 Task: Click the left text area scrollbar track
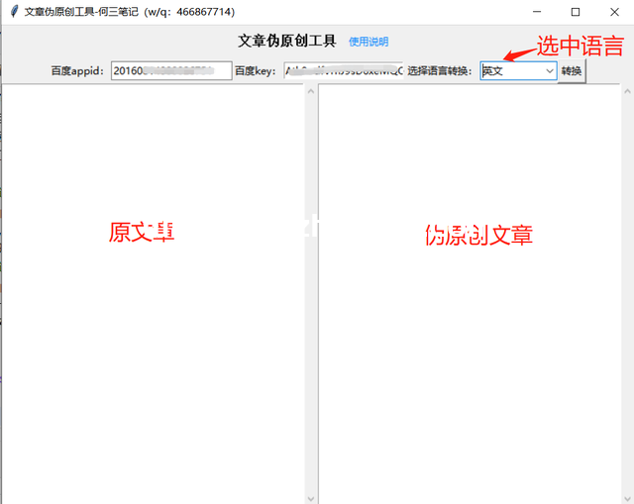311,297
